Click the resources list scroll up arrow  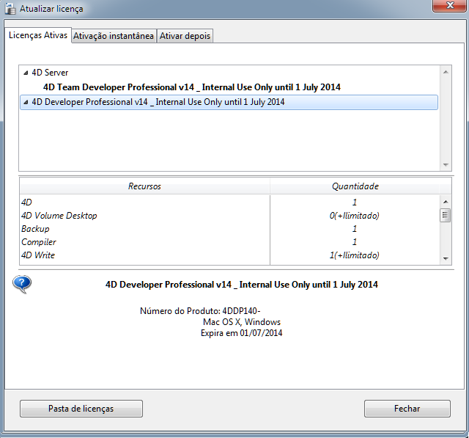tap(446, 202)
